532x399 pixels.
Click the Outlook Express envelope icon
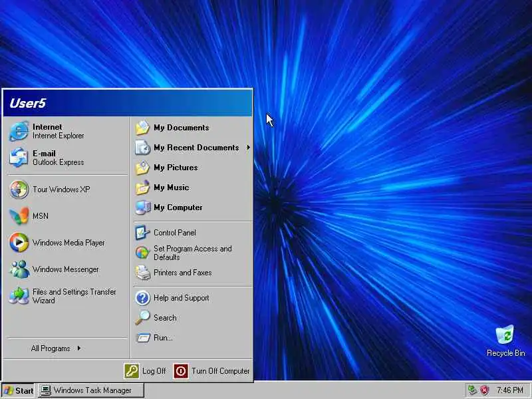[19, 158]
